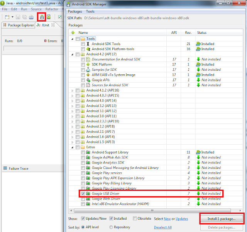This screenshot has width=247, height=232.
Task: Click the Intel x86 Emulator Accelerator icon
Action: pos(88,204)
